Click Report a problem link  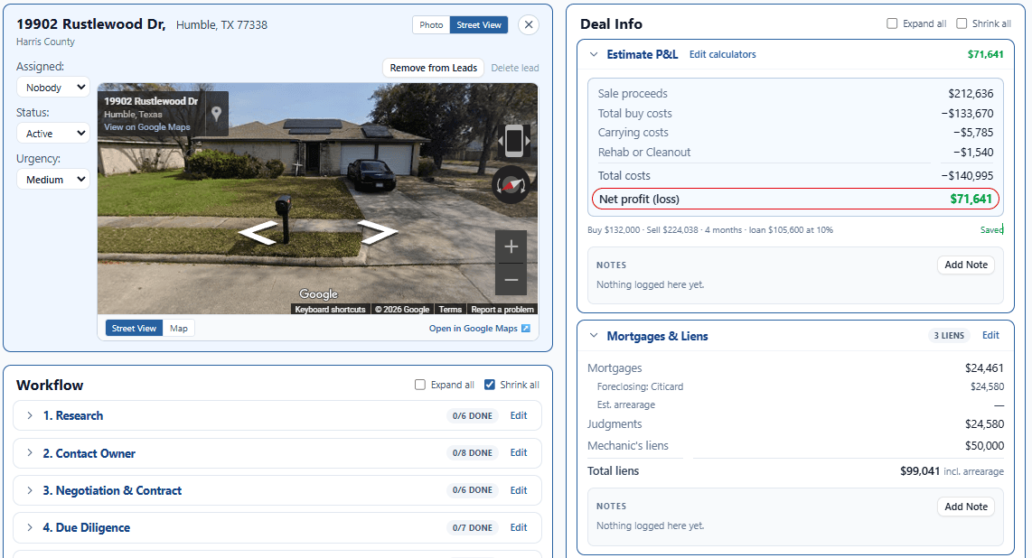point(502,310)
